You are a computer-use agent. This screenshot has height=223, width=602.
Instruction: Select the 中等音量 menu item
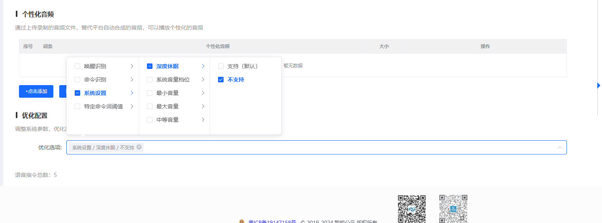(x=167, y=120)
